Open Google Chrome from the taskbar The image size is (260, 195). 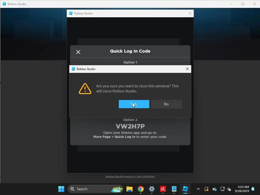point(141,189)
